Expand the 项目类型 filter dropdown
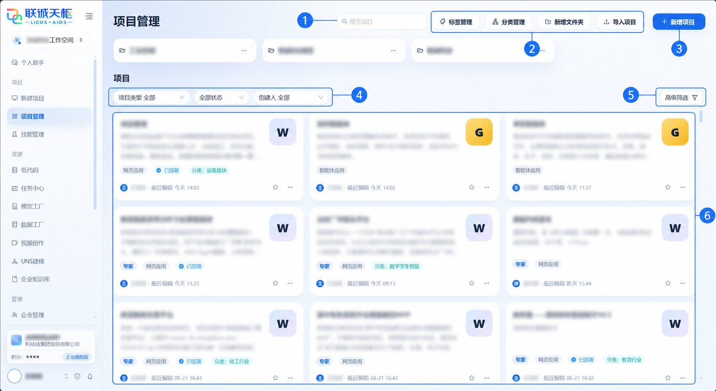 pyautogui.click(x=151, y=97)
